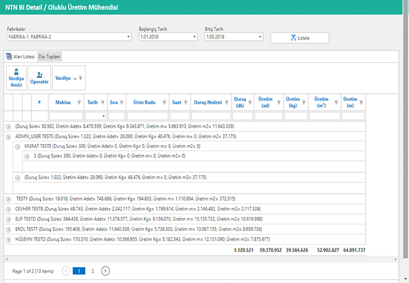Click the Listele button
The width and height of the screenshot is (409, 283).
(x=299, y=38)
